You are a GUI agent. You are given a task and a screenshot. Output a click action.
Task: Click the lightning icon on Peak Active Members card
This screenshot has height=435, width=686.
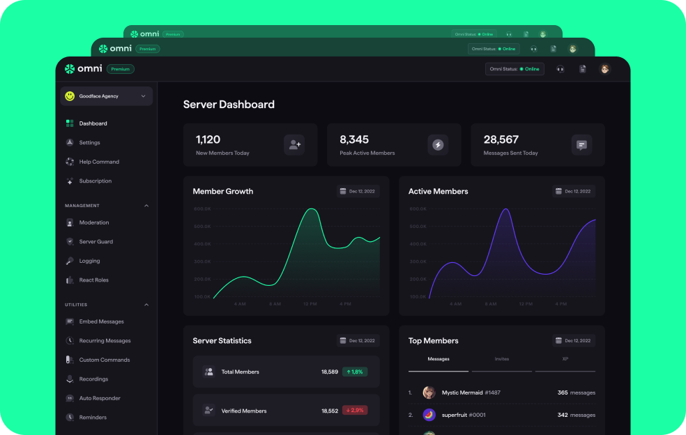point(438,144)
